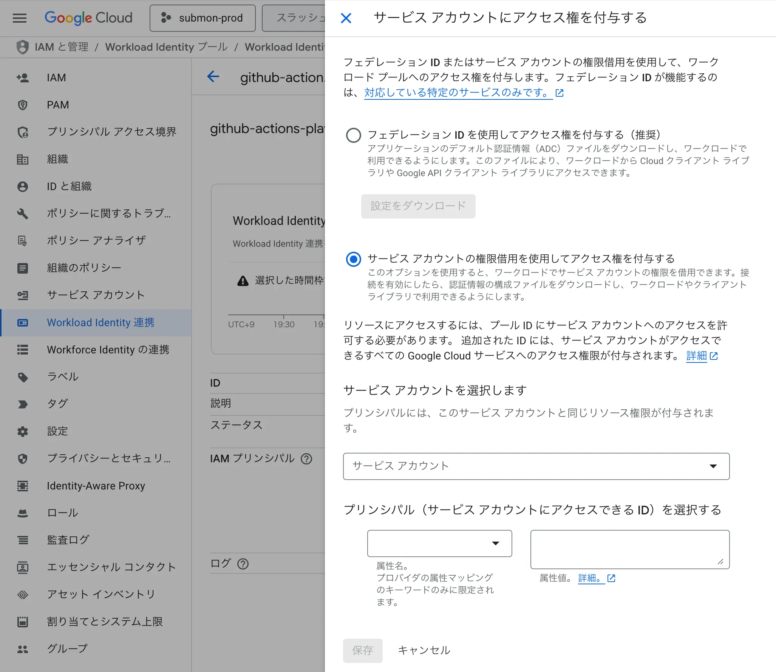Click the ログ help question icon
This screenshot has width=776, height=672.
(x=243, y=564)
